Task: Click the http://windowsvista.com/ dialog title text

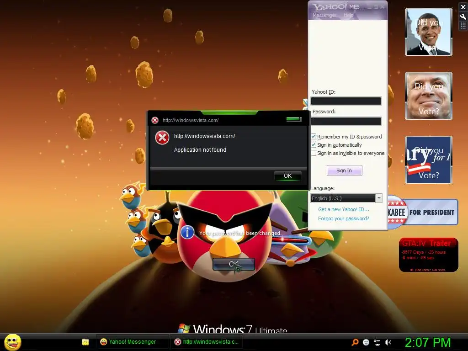Action: pyautogui.click(x=191, y=120)
